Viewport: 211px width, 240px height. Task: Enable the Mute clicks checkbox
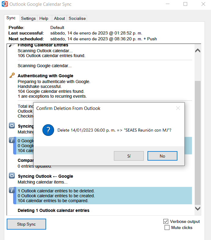tap(167, 227)
